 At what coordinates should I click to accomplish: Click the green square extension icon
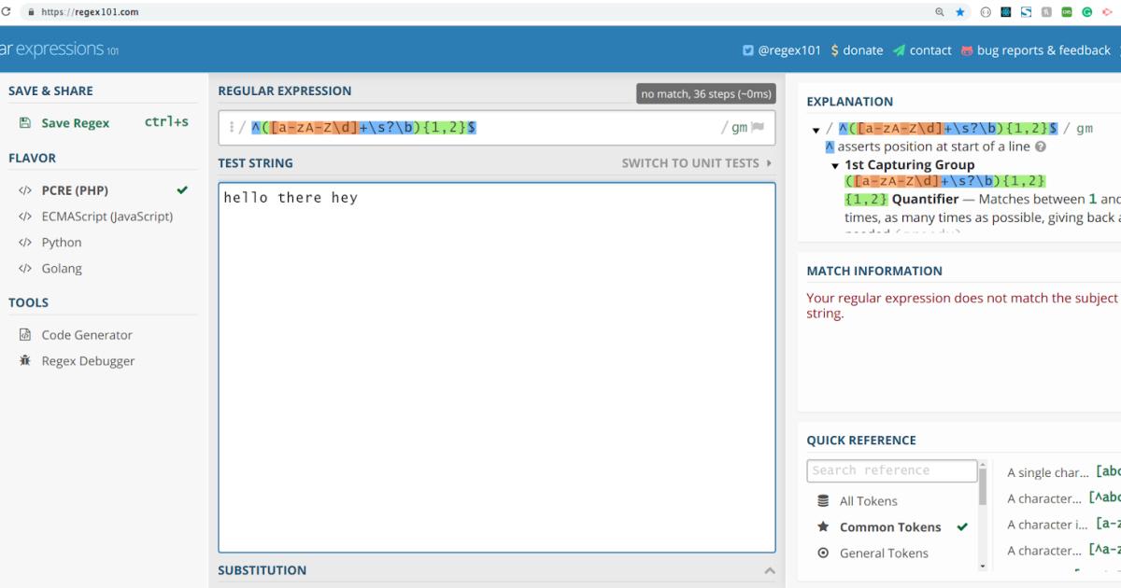(1067, 12)
